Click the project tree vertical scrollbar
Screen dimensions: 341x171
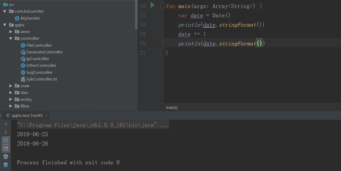pos(136,14)
